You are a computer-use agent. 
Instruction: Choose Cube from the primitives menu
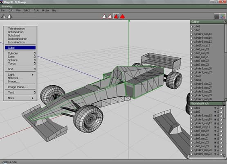[x=20, y=48]
